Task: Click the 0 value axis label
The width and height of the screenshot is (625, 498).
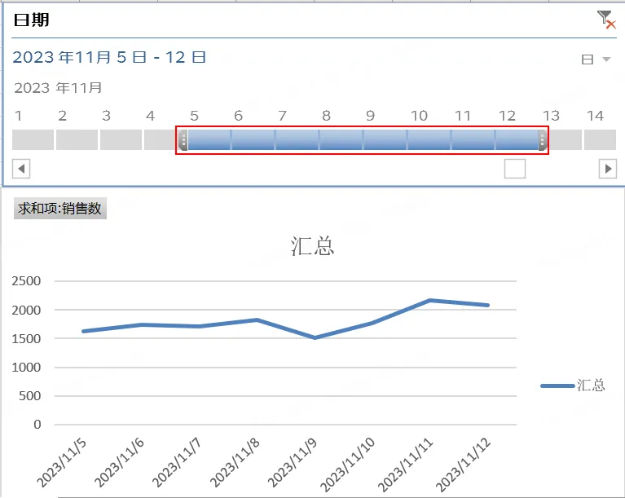Action: [x=37, y=424]
